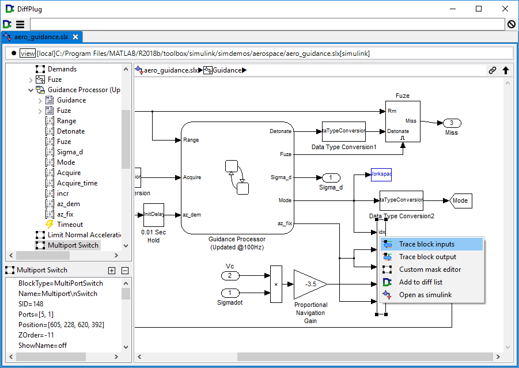
Task: Select az_fix item in tree
Action: [x=65, y=214]
